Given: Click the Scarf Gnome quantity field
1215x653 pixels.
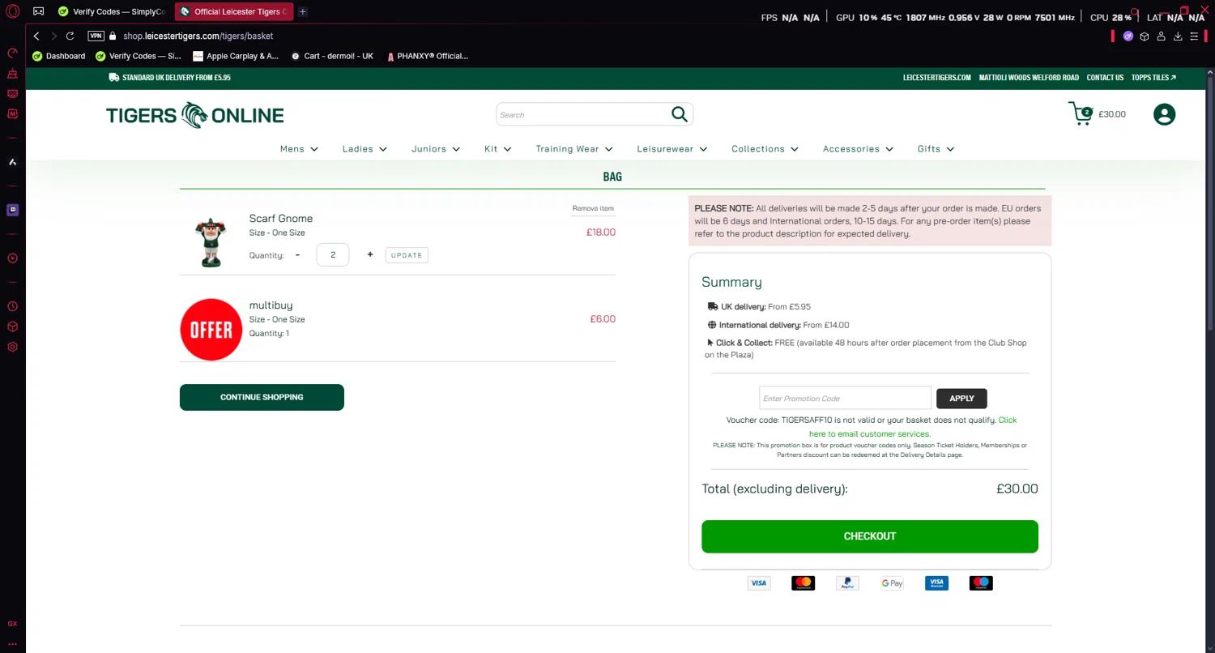Looking at the screenshot, I should [x=333, y=254].
